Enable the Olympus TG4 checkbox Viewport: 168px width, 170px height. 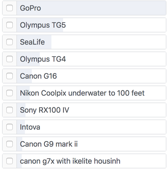pyautogui.click(x=10, y=59)
